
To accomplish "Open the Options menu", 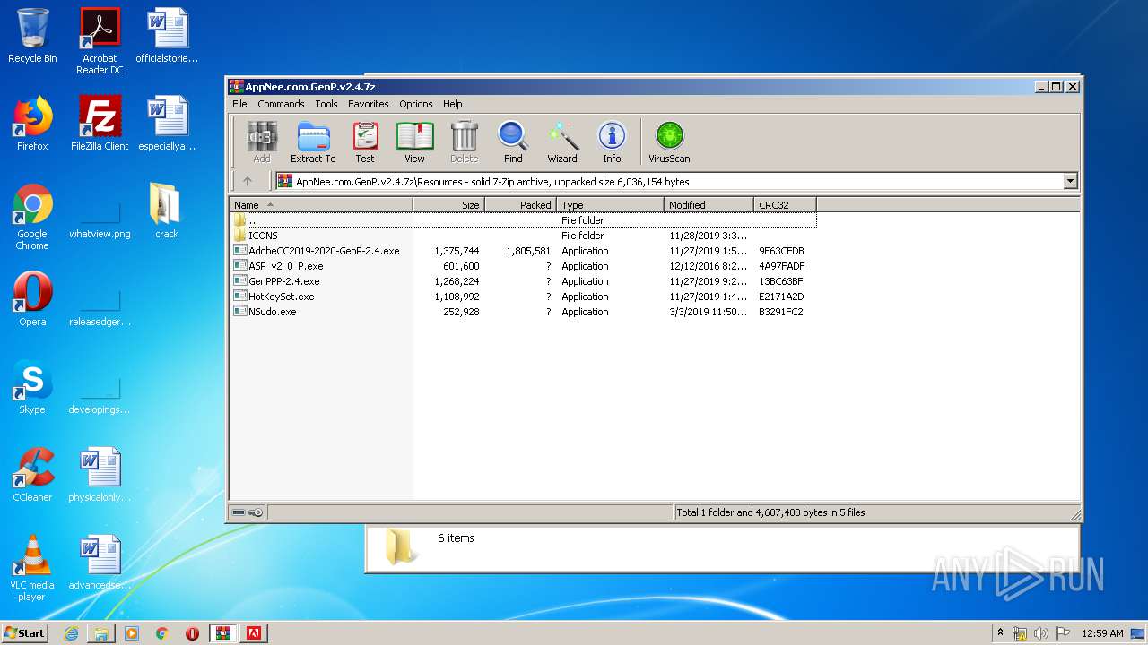I will [x=416, y=104].
